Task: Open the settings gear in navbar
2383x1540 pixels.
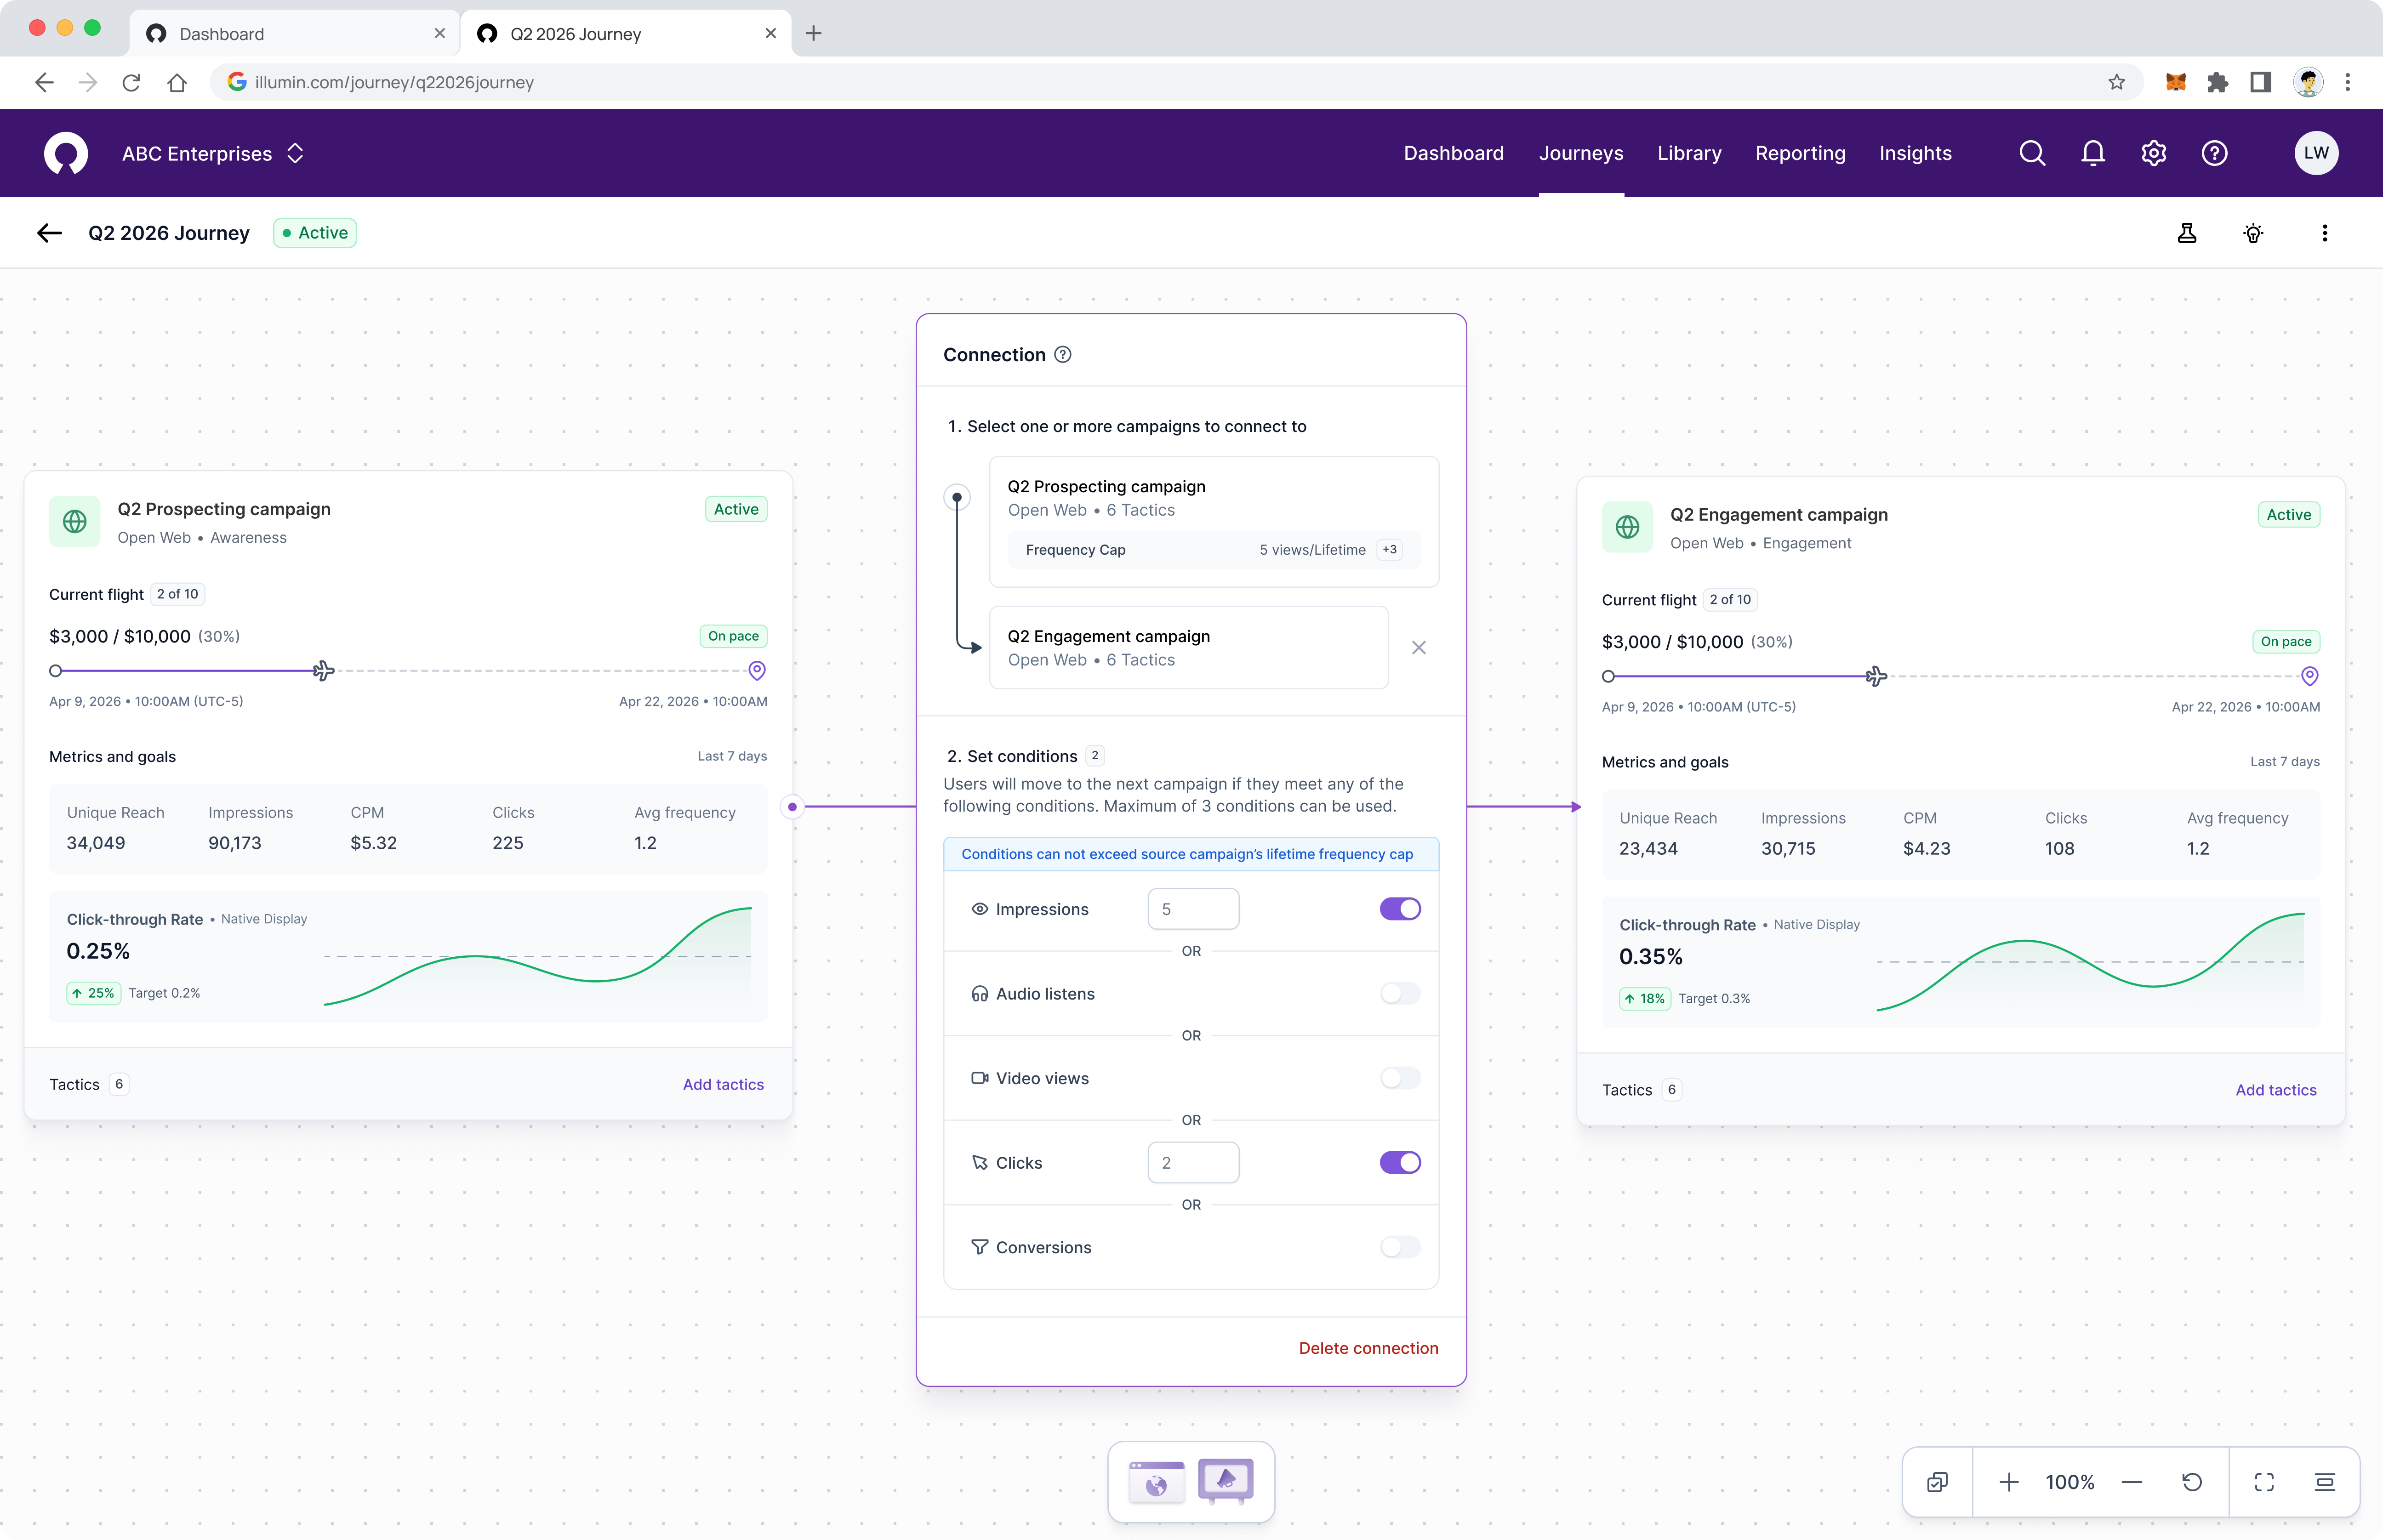Action: click(2154, 153)
